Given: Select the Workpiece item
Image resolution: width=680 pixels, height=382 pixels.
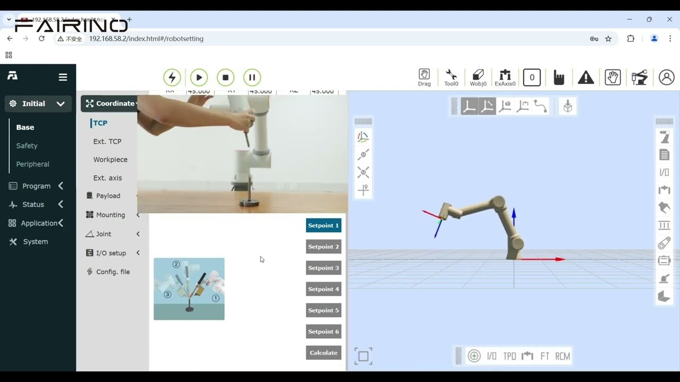Looking at the screenshot, I should [x=110, y=159].
